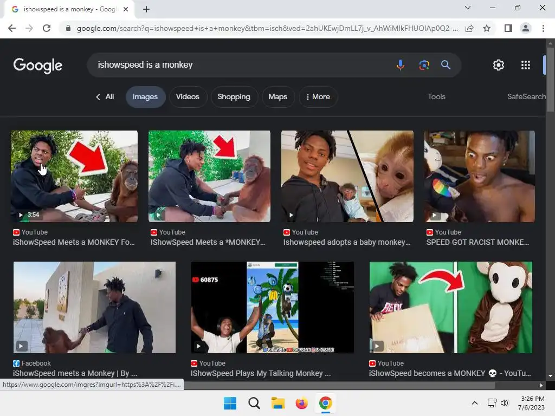Screen dimensions: 555x416
Task: Open 'iShowSpeed Meets a MONKEY Fo...' link
Action: pyautogui.click(x=74, y=242)
